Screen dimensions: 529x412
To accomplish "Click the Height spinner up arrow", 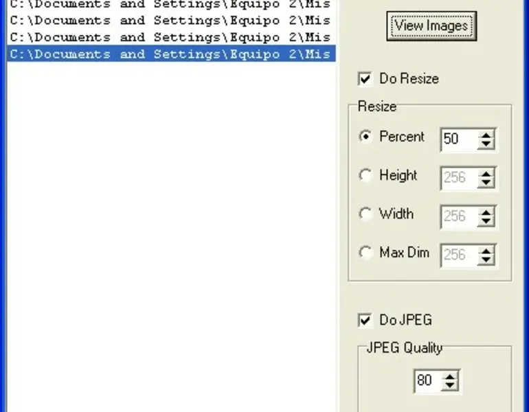I will point(486,174).
